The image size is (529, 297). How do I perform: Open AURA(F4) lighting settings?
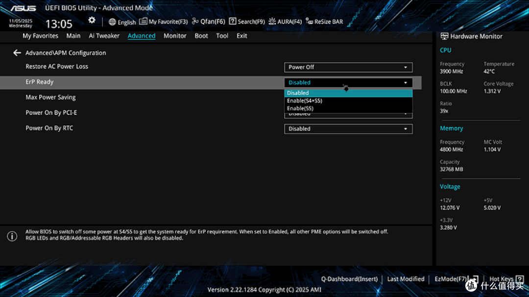285,21
